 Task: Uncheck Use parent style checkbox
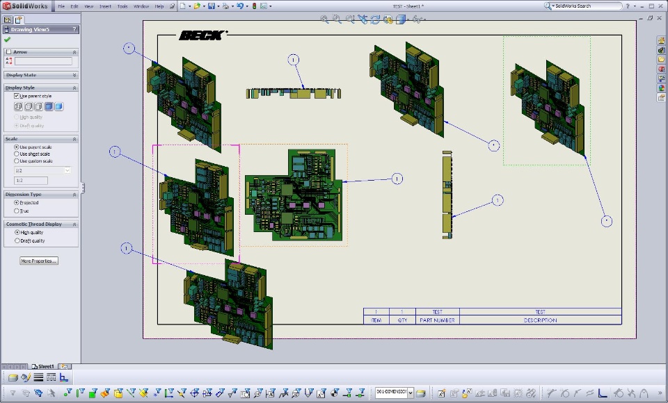pos(17,96)
